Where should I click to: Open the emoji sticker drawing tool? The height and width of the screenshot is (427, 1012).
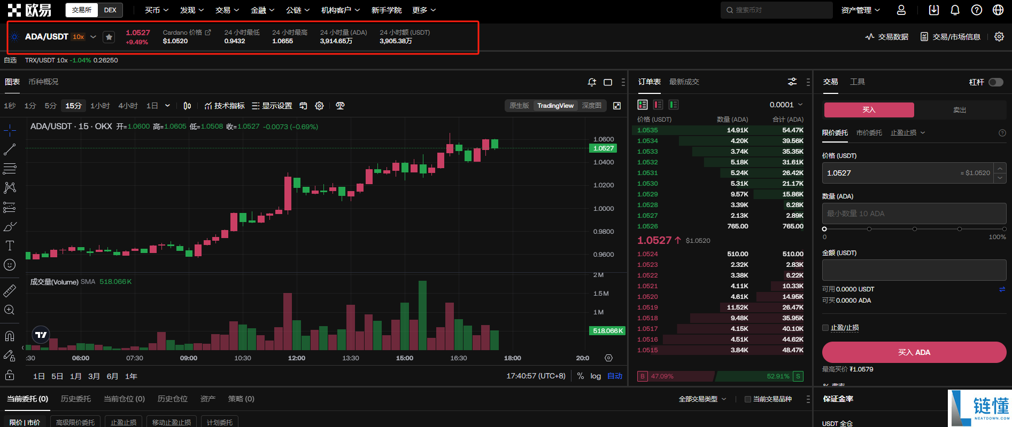10,265
